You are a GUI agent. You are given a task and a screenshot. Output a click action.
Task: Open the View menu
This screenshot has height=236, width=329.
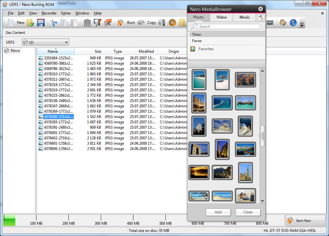coord(33,13)
